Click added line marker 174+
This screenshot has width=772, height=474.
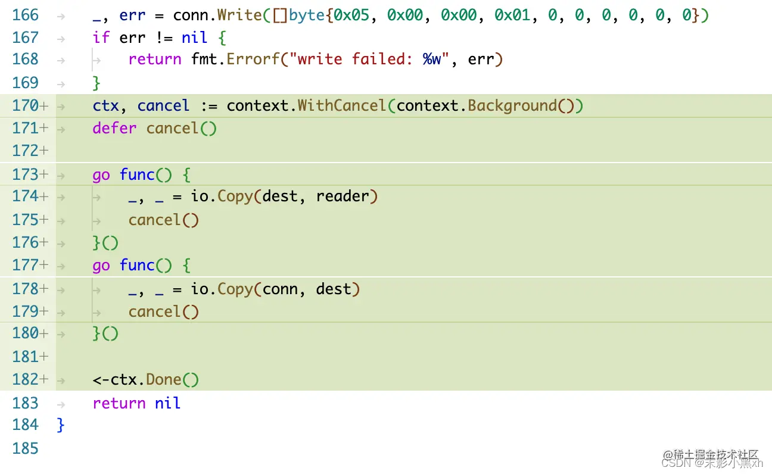pyautogui.click(x=30, y=196)
